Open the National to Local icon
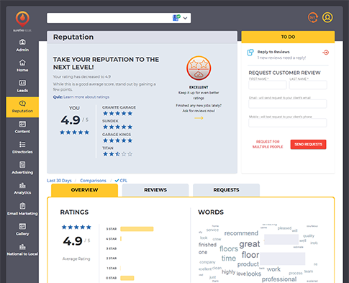This screenshot has width=349, height=283. click(x=22, y=246)
